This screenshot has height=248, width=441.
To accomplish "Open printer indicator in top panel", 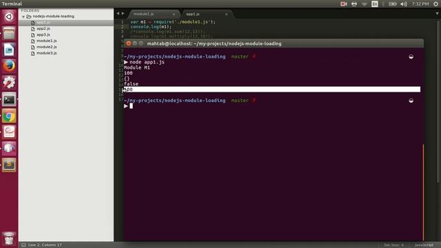I will (354, 4).
